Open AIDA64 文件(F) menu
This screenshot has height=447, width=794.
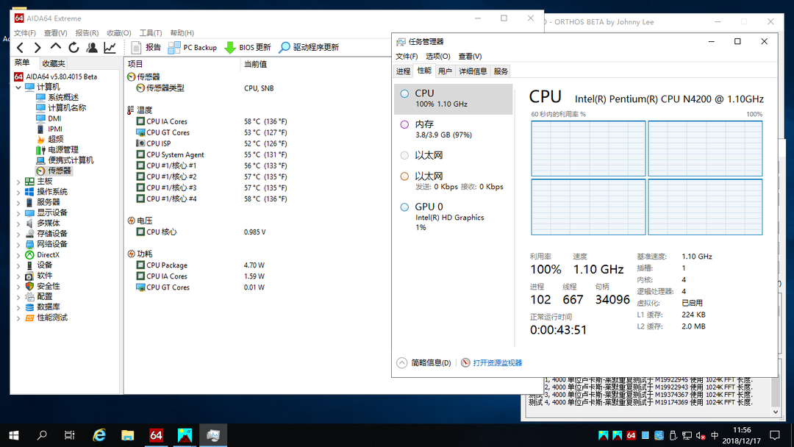pyautogui.click(x=25, y=33)
